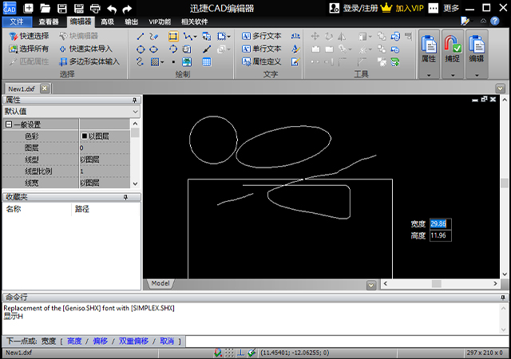
Task: Select the Line drawing tool
Action: (141, 36)
